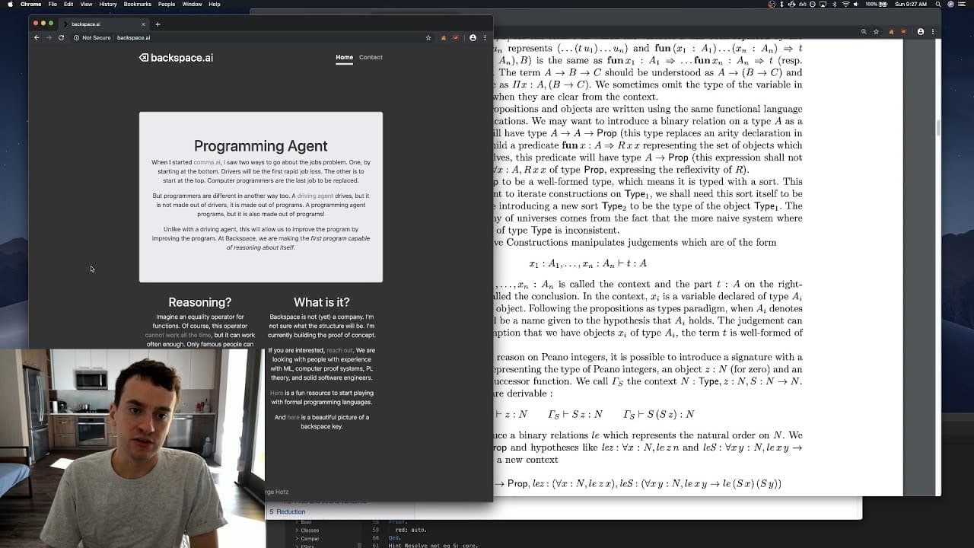
Task: Click the 'red; auto.' code line
Action: [x=411, y=530]
